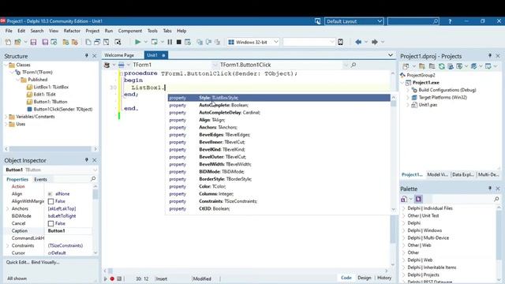Open the editor tabs overflow dropdown arrow
This screenshot has height=284, width=505.
[x=391, y=55]
